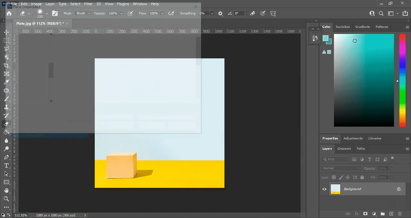
Task: Open the Plugins menu
Action: tap(123, 4)
